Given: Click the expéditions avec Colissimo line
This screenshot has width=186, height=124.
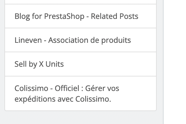Looking at the screenshot, I should tap(63, 99).
